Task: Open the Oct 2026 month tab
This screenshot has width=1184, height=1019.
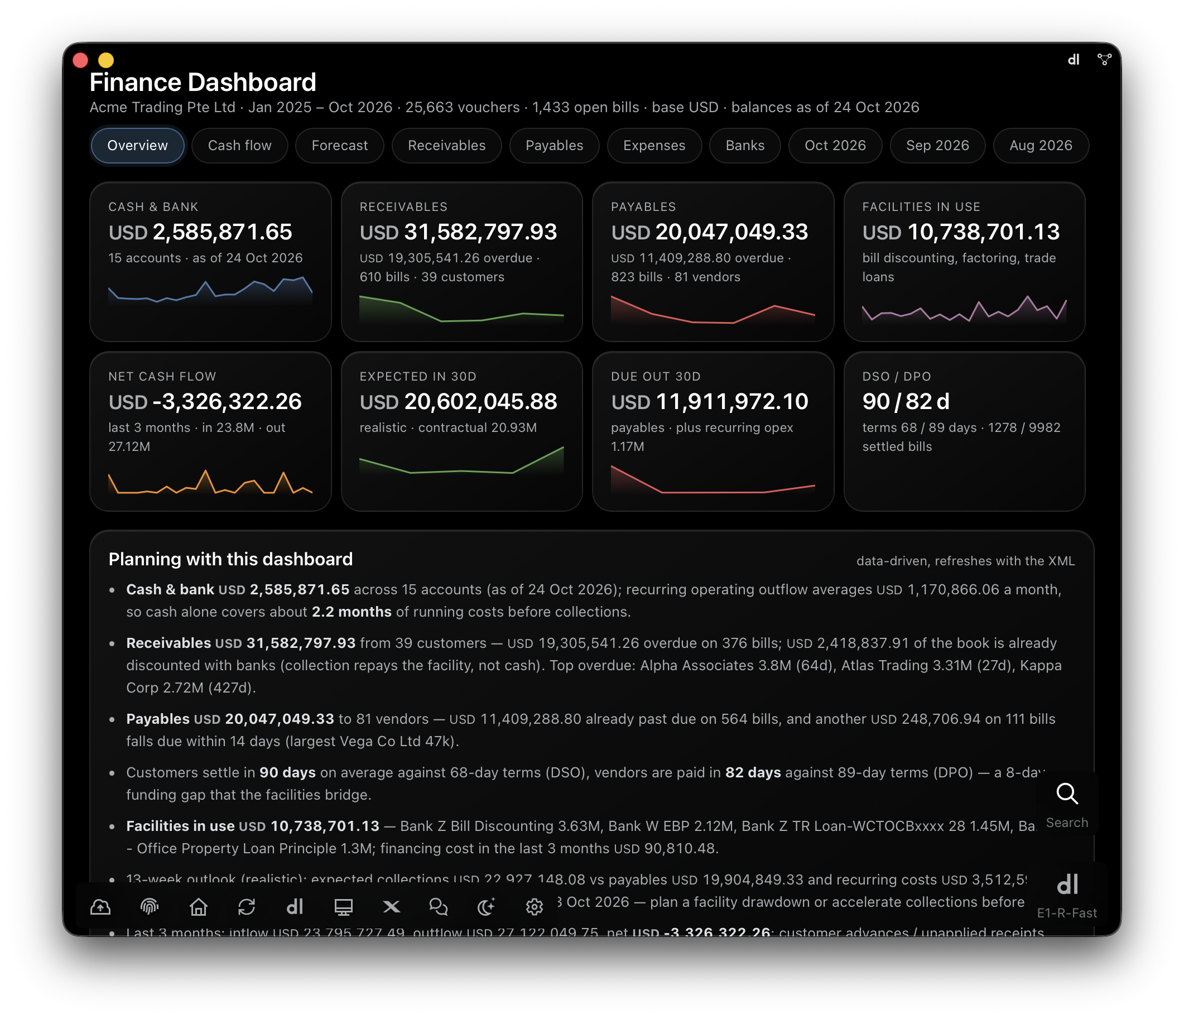Action: (835, 146)
